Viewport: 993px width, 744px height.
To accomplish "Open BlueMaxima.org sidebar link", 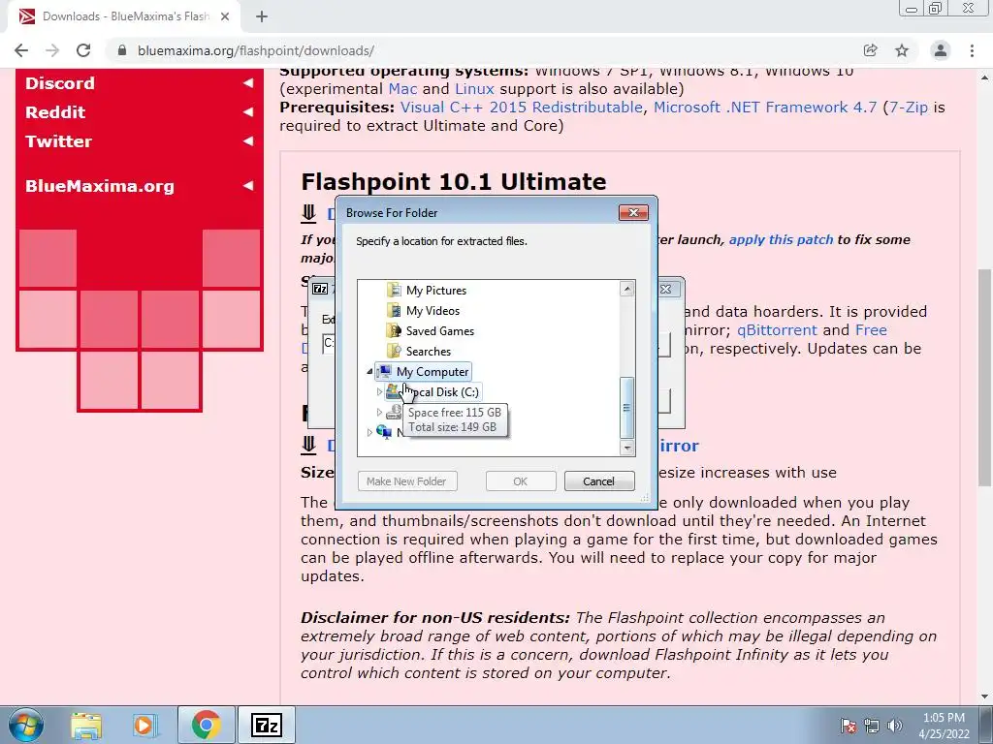I will [x=100, y=186].
